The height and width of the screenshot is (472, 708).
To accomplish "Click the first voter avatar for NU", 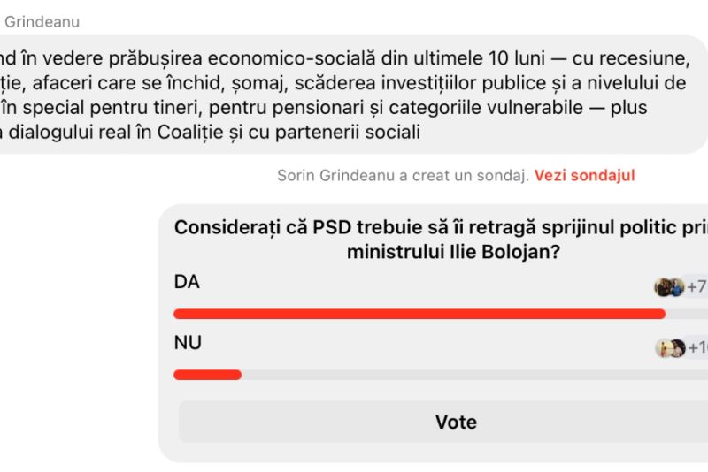I will [664, 348].
